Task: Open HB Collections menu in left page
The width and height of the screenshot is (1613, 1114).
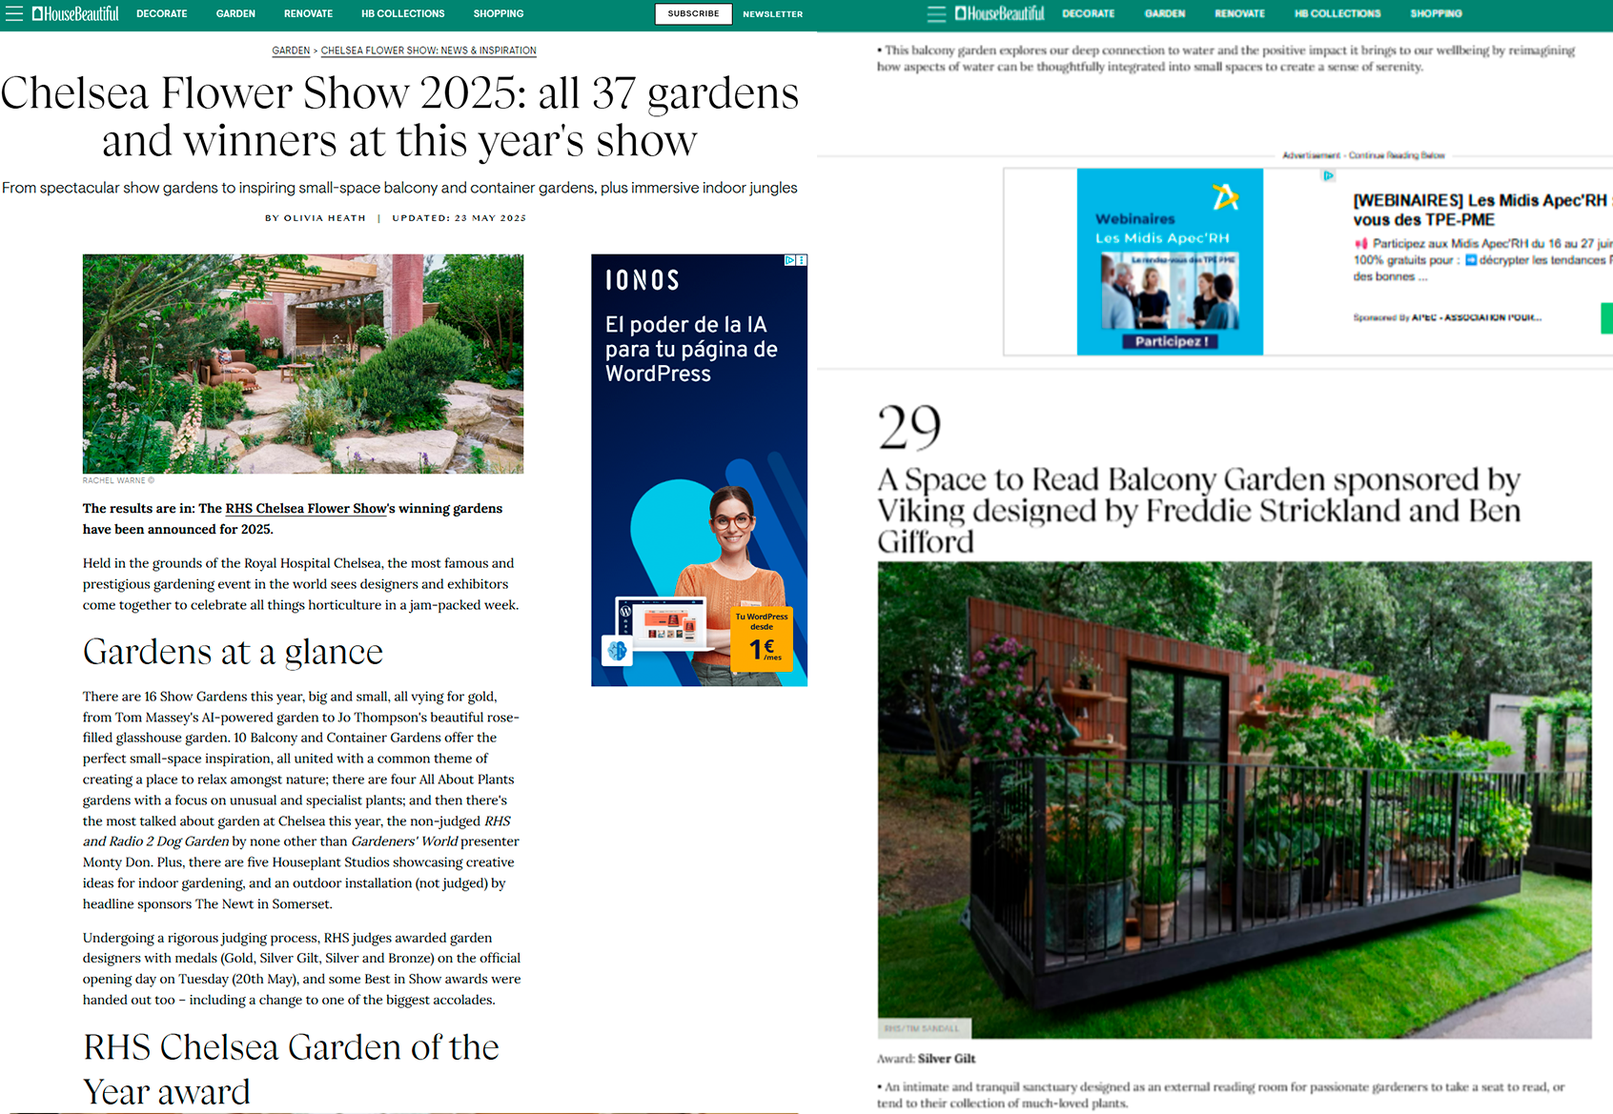Action: (x=403, y=13)
